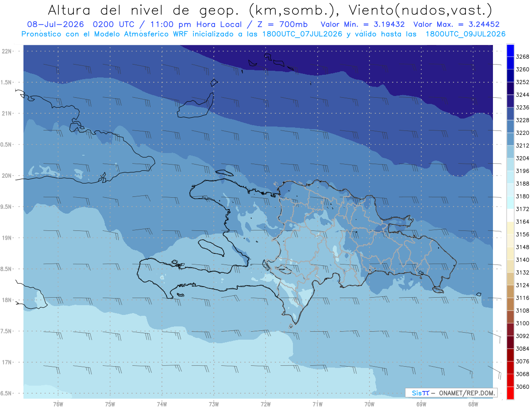Click the 'ONAMET/REP.DOM.' credit label

tap(467, 393)
